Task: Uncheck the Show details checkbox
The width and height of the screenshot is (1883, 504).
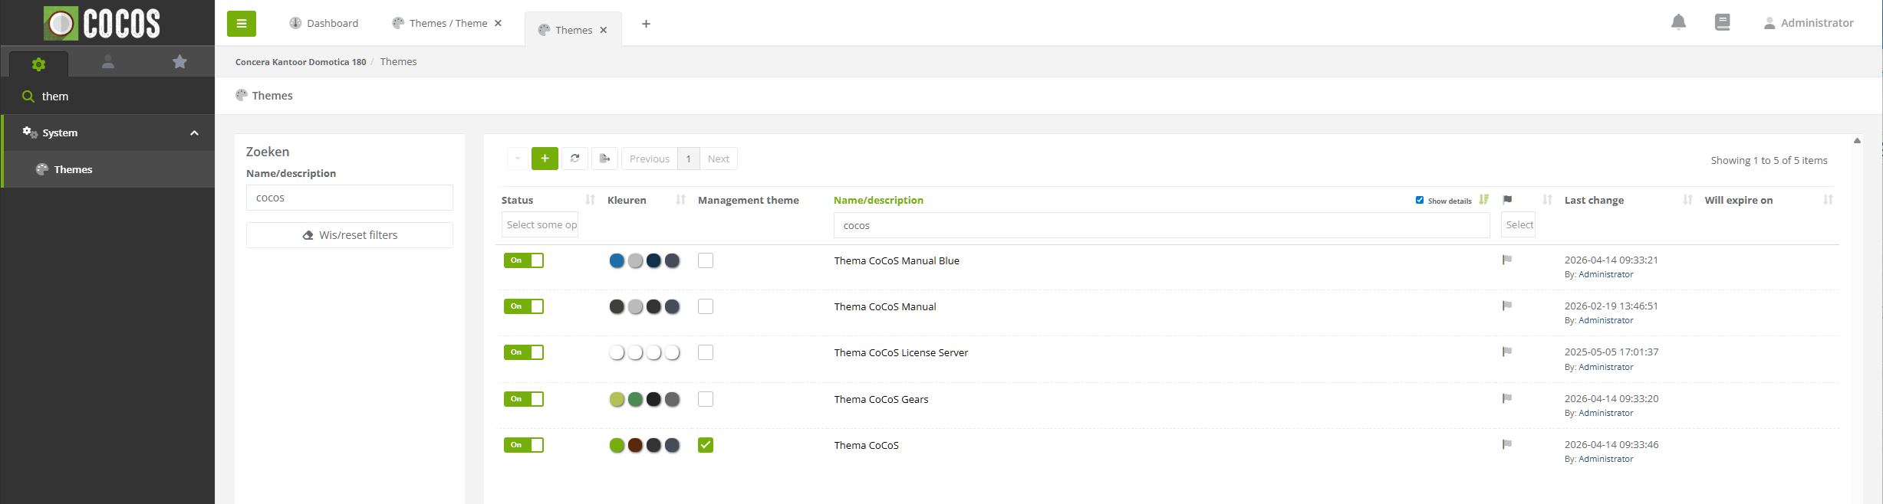Action: (x=1420, y=200)
